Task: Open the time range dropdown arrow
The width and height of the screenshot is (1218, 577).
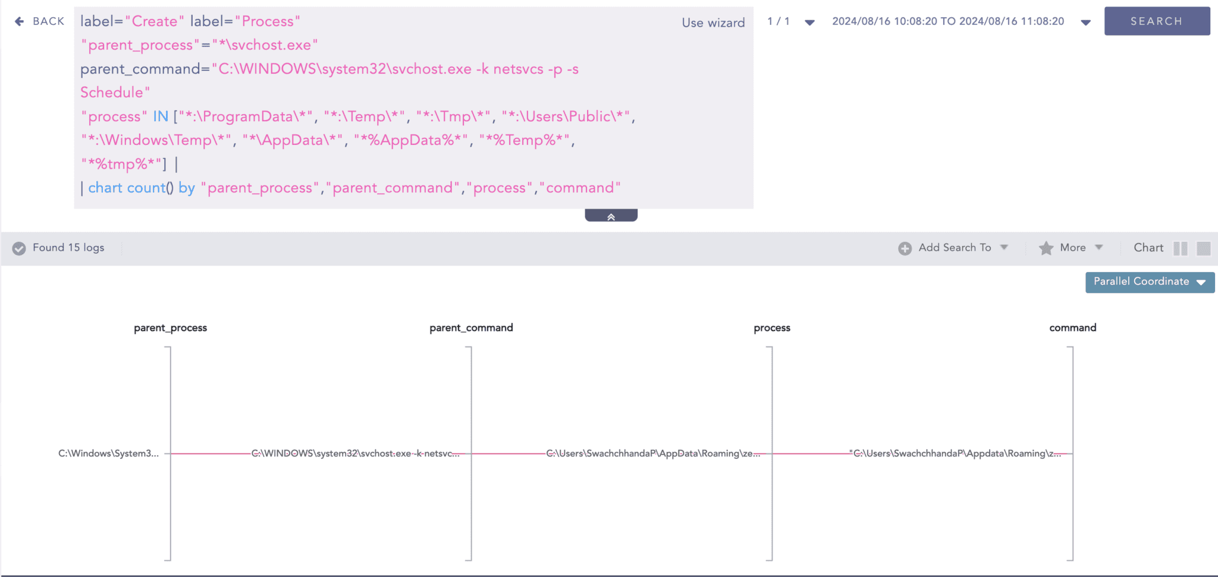Action: point(1085,23)
